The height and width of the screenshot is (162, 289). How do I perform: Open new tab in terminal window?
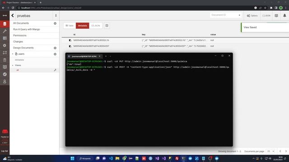pyautogui.click(x=106, y=56)
